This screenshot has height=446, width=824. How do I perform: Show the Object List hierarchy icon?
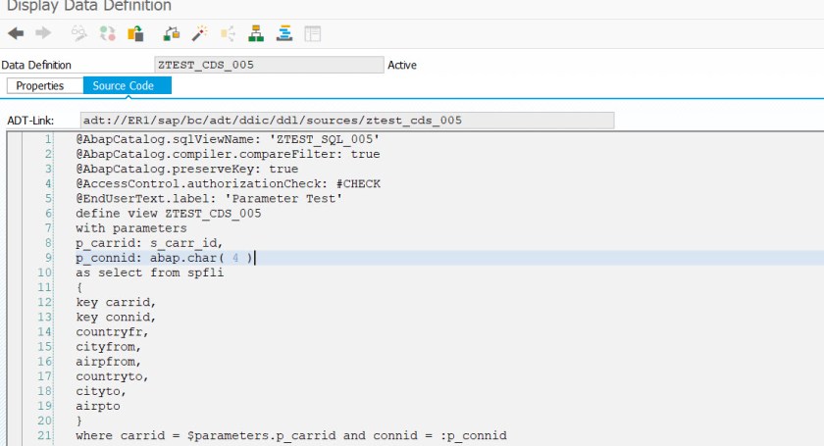256,33
